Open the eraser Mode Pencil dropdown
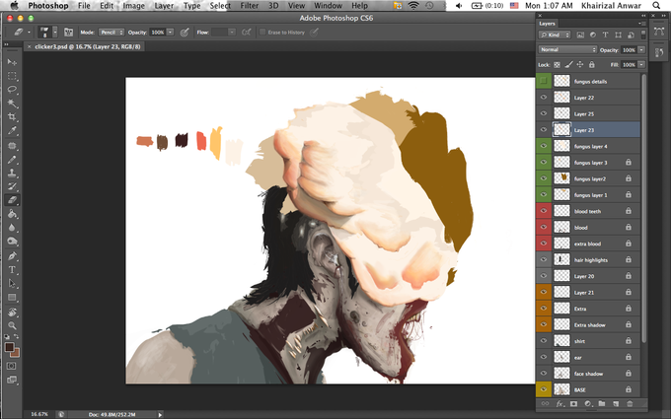Screen dimensions: 671x419 (x=112, y=33)
